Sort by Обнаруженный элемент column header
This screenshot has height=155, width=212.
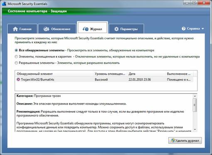pos(54,74)
